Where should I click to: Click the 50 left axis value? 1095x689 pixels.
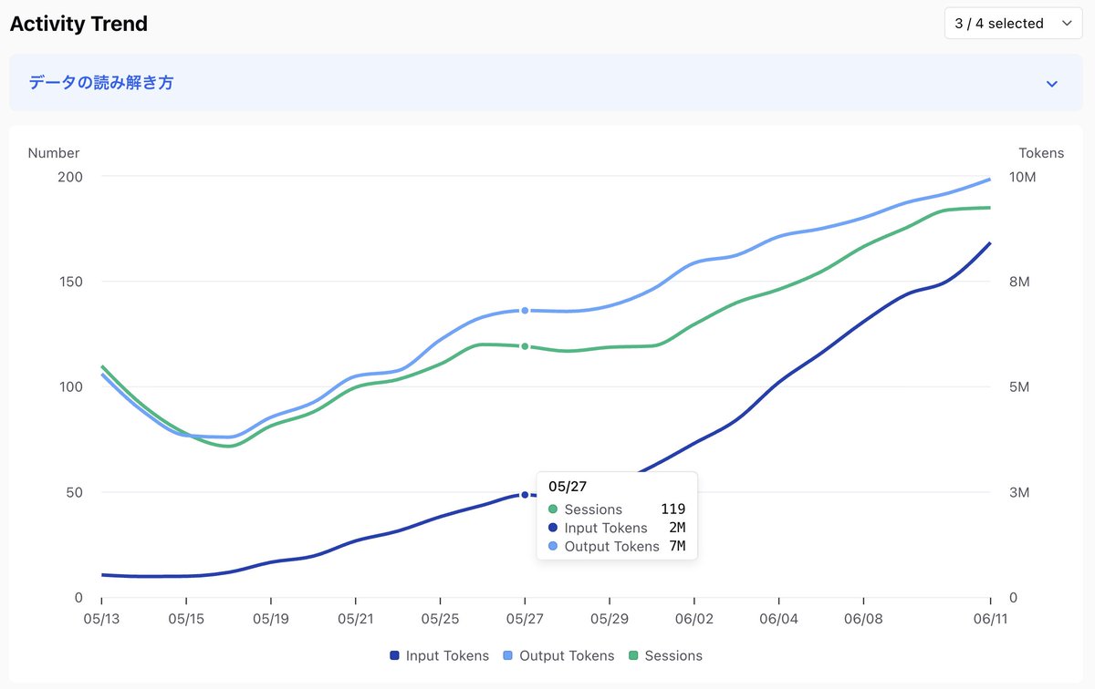(x=74, y=492)
